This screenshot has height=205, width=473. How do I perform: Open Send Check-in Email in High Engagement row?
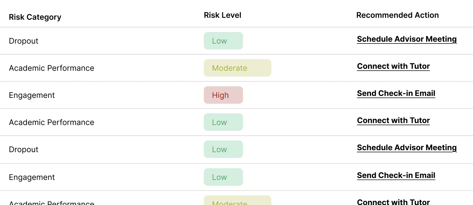point(396,94)
